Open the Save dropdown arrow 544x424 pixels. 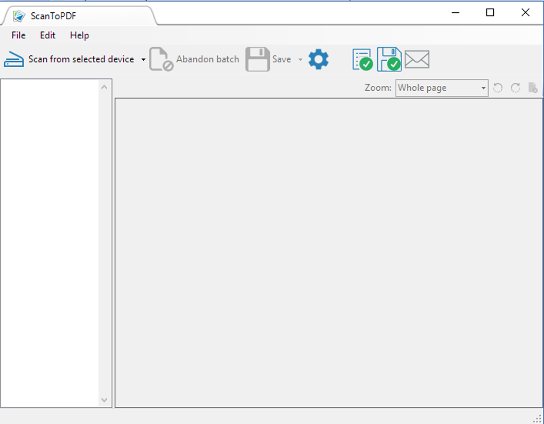point(300,60)
